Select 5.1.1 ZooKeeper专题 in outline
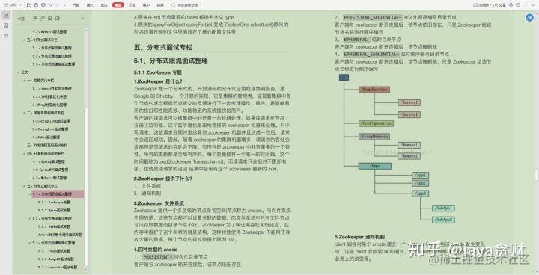The height and width of the screenshot is (275, 539). (55, 203)
